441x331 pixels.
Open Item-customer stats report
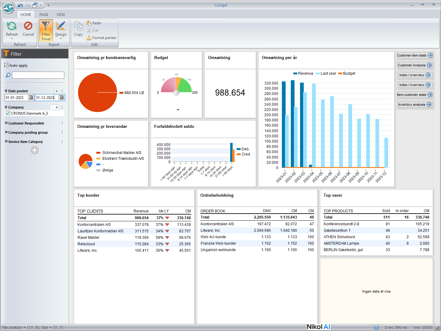[x=415, y=95]
